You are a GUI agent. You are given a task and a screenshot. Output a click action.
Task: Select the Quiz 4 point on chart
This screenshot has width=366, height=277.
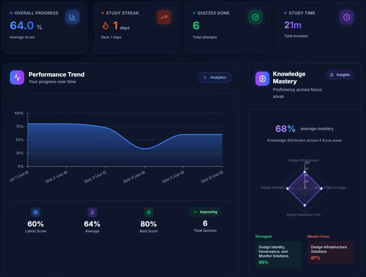click(x=145, y=149)
